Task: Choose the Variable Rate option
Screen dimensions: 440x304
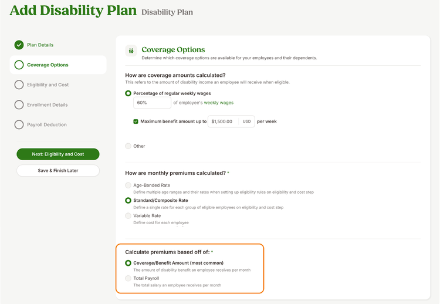Action: click(x=128, y=215)
